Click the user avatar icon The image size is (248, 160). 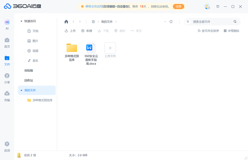(x=207, y=6)
